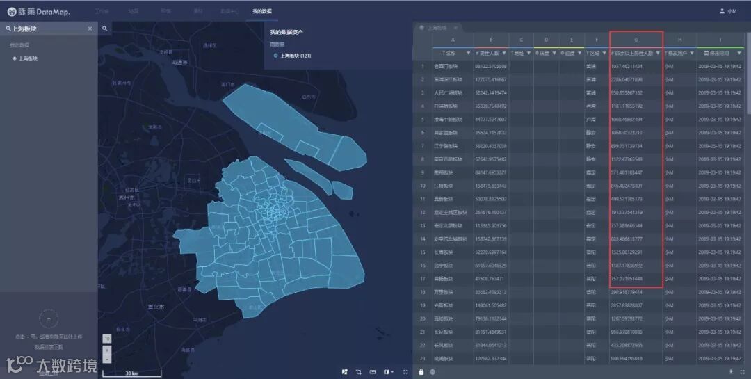This screenshot has height=379, width=751.
Task: Toggle the 上海板块 (121) dataset radio marker
Action: pyautogui.click(x=275, y=56)
